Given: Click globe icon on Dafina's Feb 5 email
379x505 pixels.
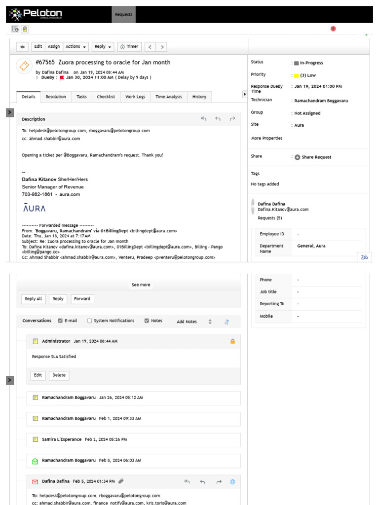Looking at the screenshot, I should 232,482.
